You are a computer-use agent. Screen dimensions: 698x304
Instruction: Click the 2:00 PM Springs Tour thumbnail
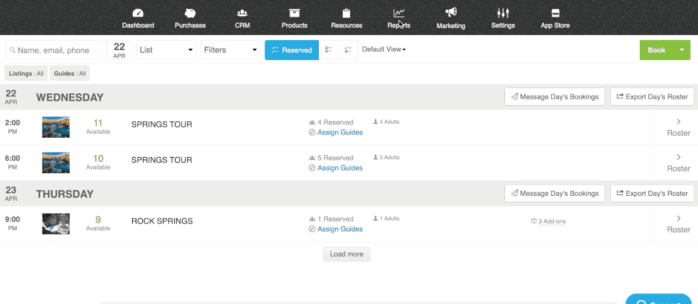pos(56,127)
